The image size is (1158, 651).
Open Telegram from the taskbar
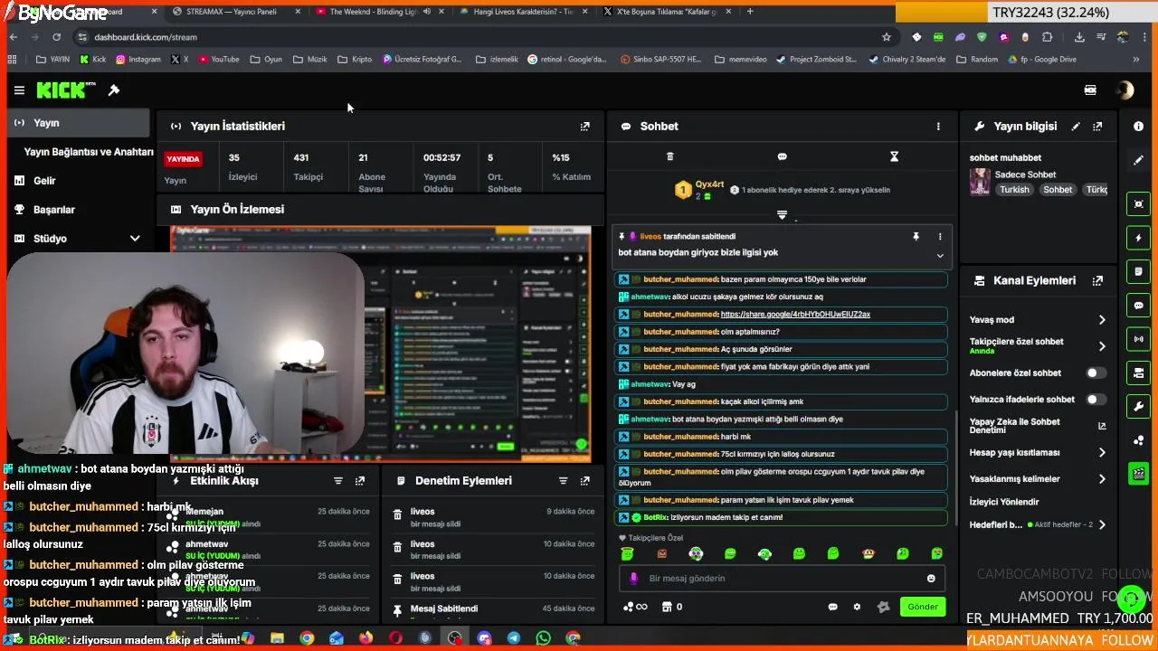click(x=513, y=638)
